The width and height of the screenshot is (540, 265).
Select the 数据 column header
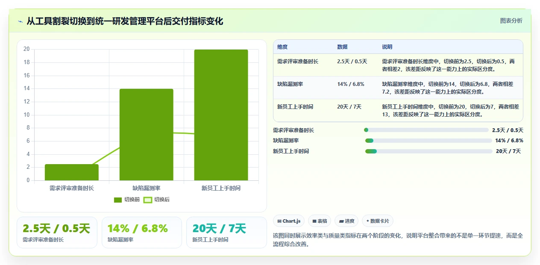tap(342, 47)
